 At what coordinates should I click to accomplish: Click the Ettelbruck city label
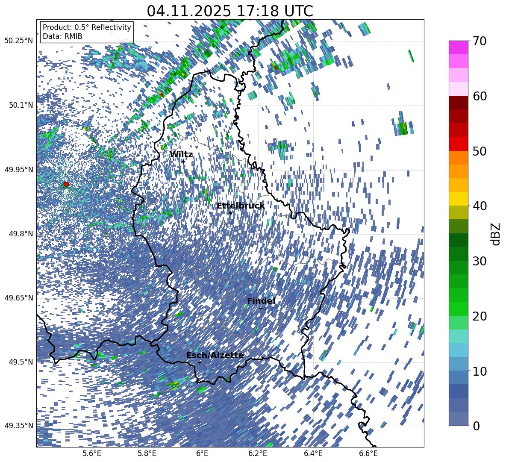pyautogui.click(x=241, y=206)
